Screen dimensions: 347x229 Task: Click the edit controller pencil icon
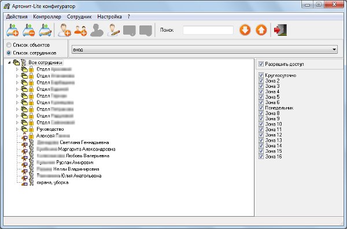point(45,30)
